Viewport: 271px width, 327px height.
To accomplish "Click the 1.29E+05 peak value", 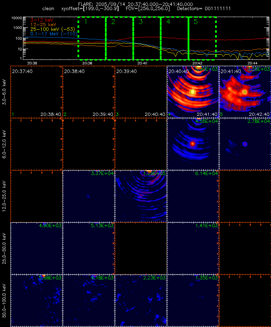I will [x=155, y=173].
